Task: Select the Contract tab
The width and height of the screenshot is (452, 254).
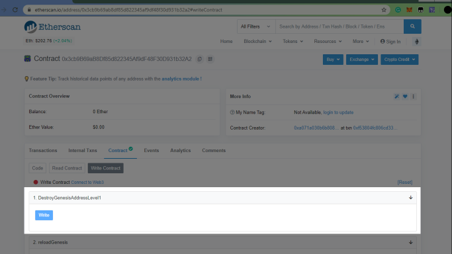Action: (x=120, y=150)
